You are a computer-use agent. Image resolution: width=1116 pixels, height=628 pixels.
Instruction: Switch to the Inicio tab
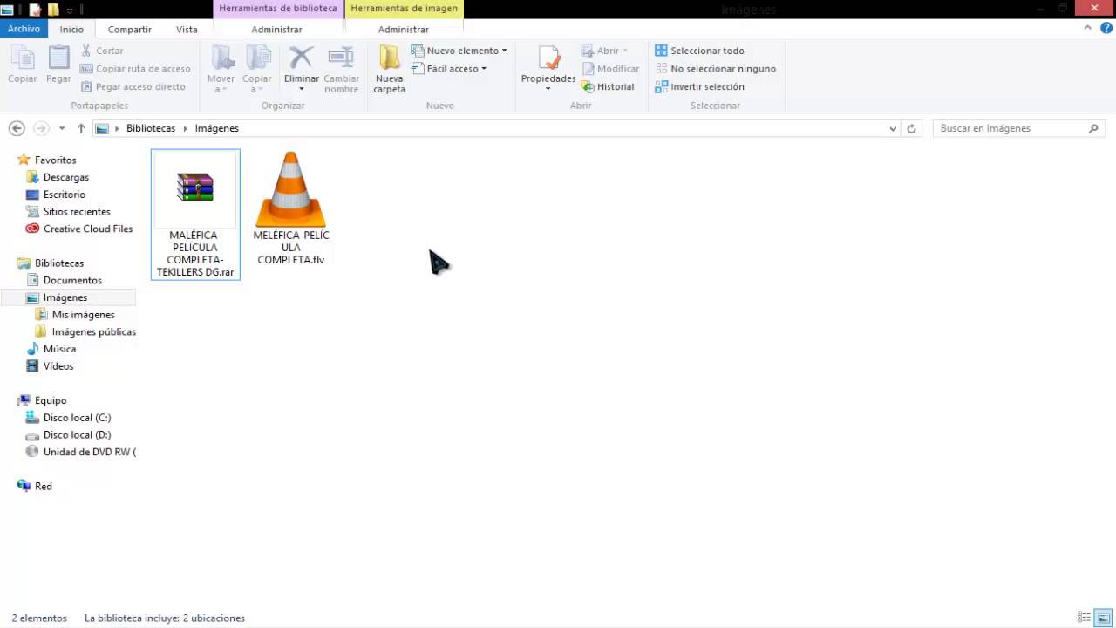click(71, 29)
